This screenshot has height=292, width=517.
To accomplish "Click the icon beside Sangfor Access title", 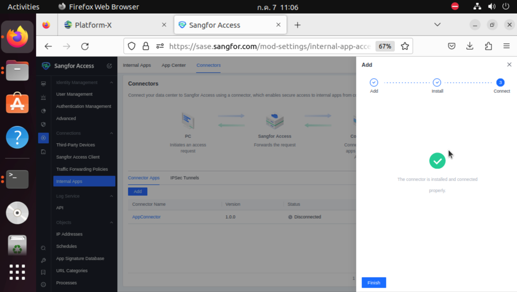I will [109, 66].
